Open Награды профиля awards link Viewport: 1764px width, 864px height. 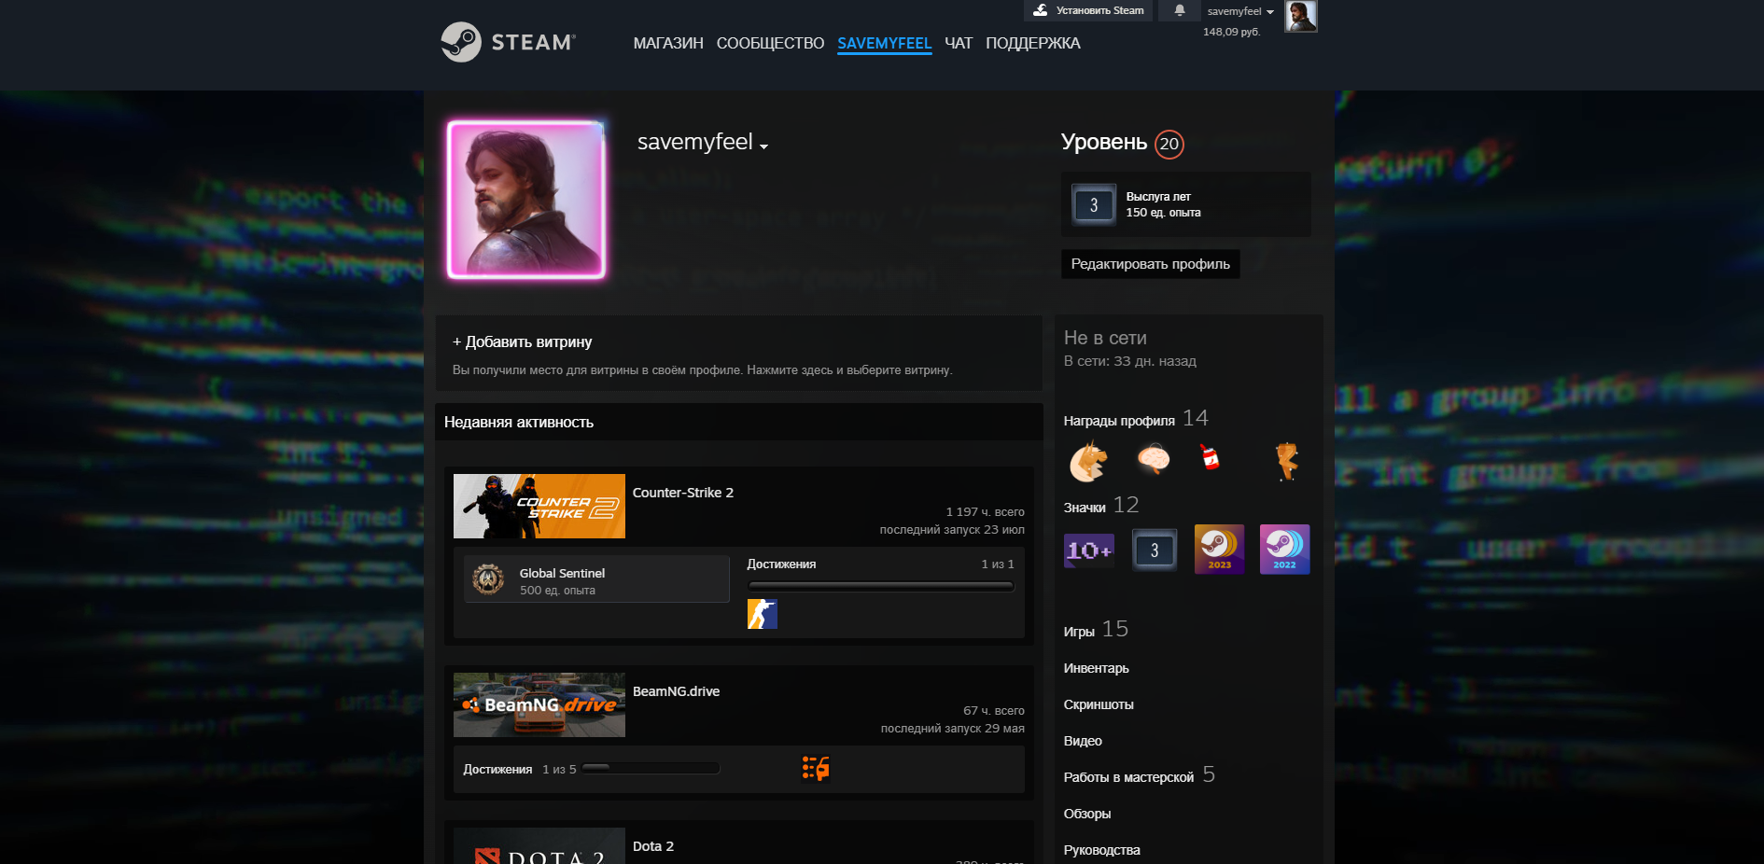1119,421
